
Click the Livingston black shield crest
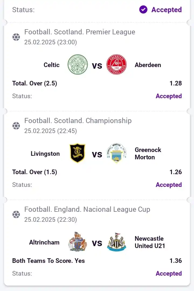[x=78, y=153]
